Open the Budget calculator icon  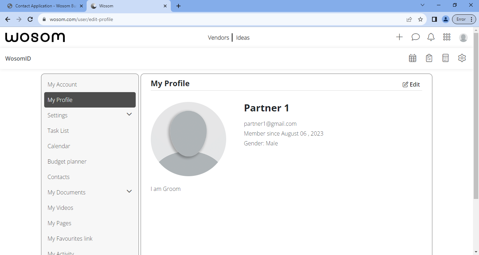[445, 58]
